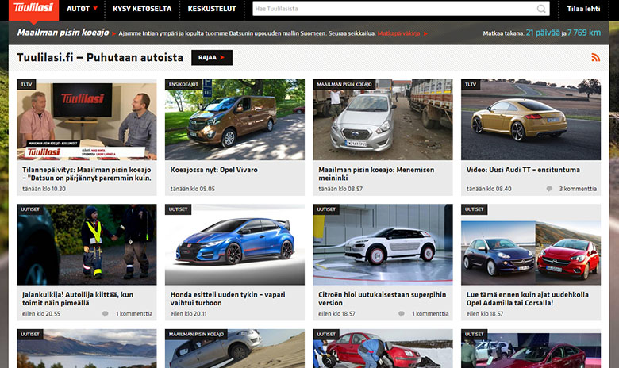Click the '21 päivää' travel counter

click(x=543, y=33)
